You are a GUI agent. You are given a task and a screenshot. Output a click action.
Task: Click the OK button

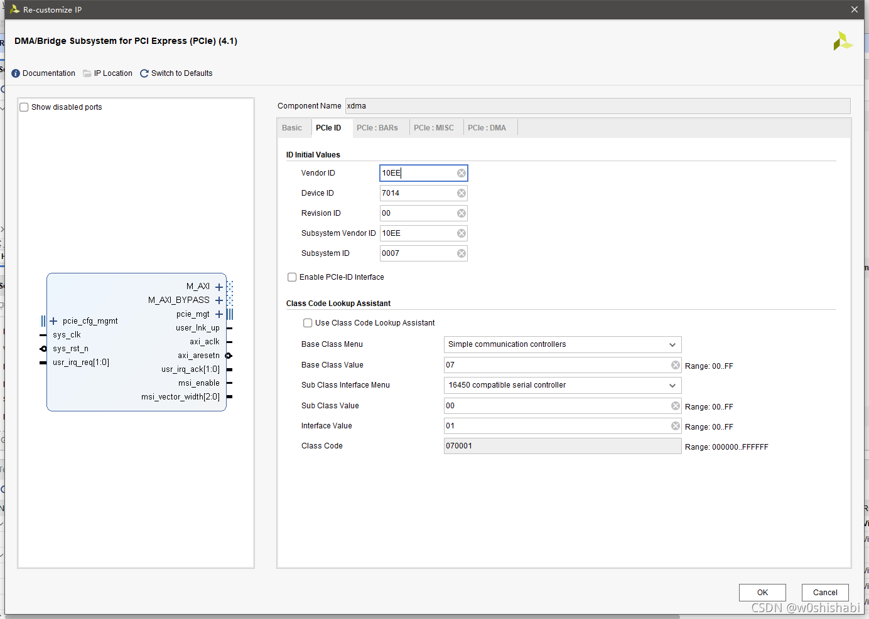point(762,593)
